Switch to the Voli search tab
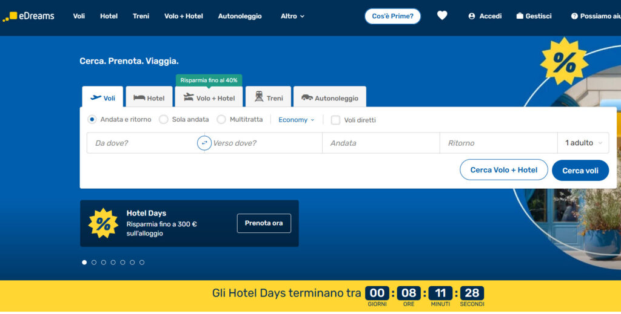 click(x=102, y=97)
